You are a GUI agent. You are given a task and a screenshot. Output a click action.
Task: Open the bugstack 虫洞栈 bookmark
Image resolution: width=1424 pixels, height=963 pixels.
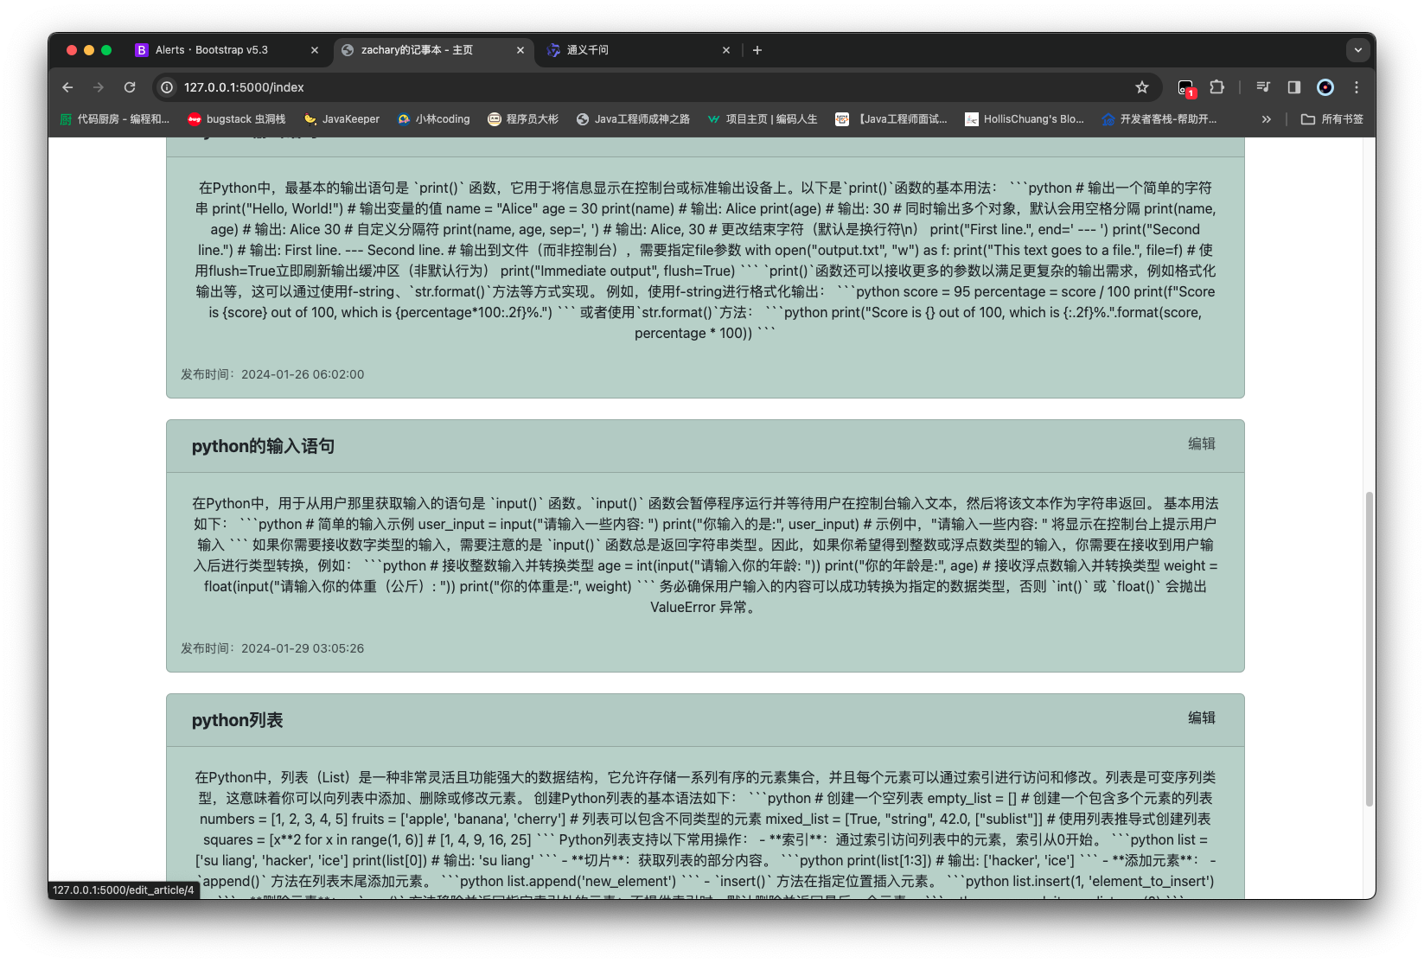click(x=237, y=119)
